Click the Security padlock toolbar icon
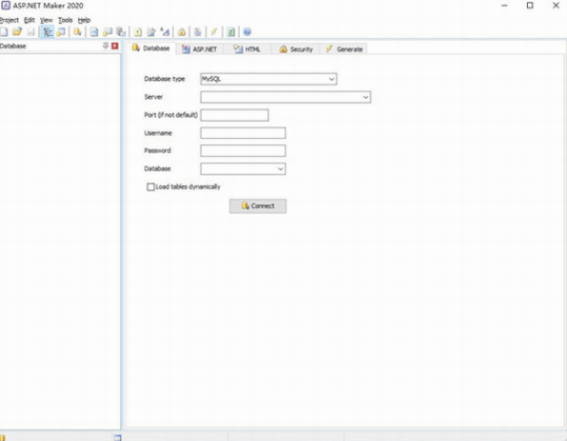This screenshot has width=567, height=441. coord(182,31)
